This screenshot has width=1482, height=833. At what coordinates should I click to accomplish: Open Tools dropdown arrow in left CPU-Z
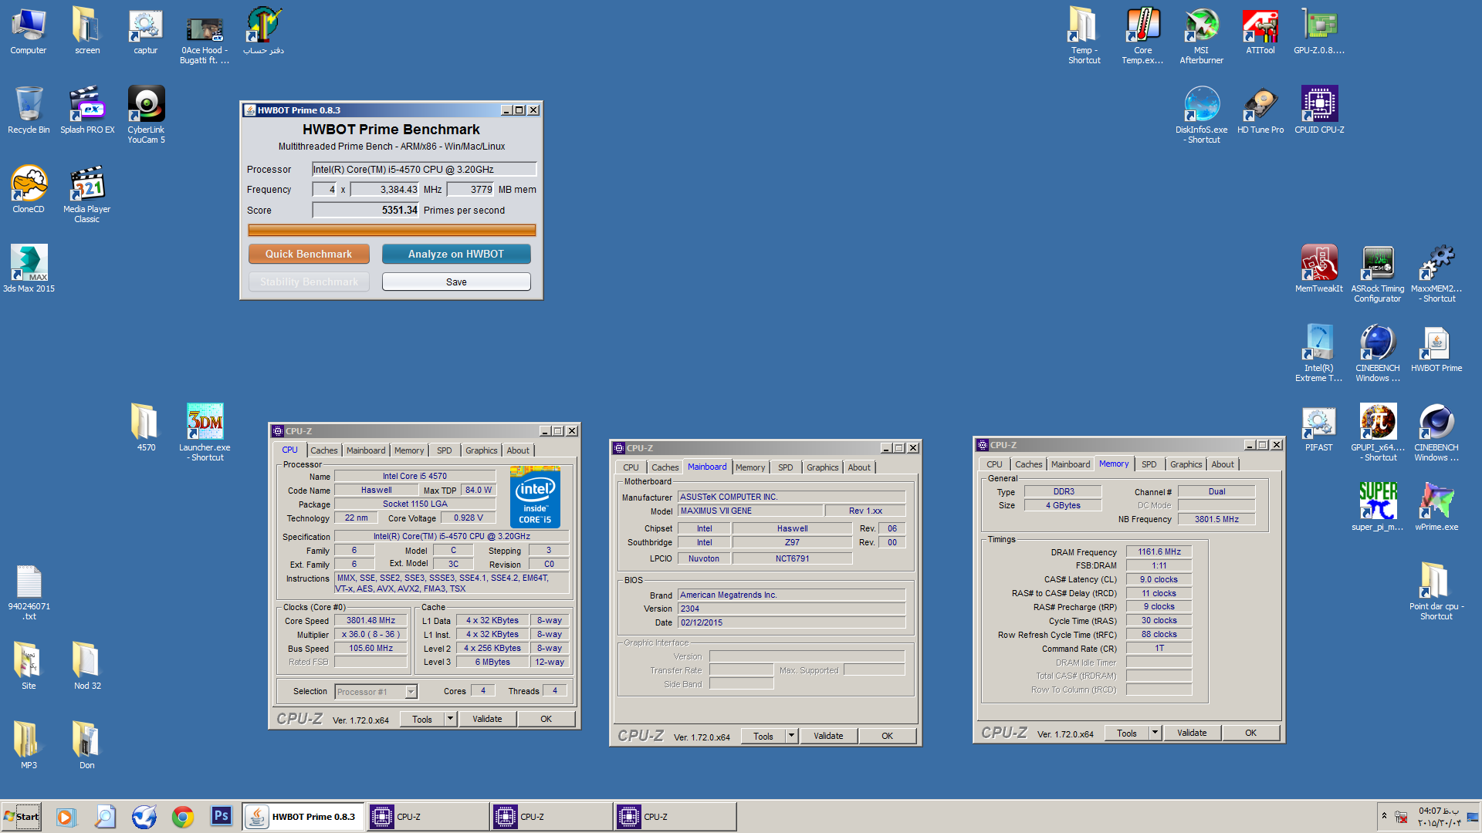click(450, 719)
